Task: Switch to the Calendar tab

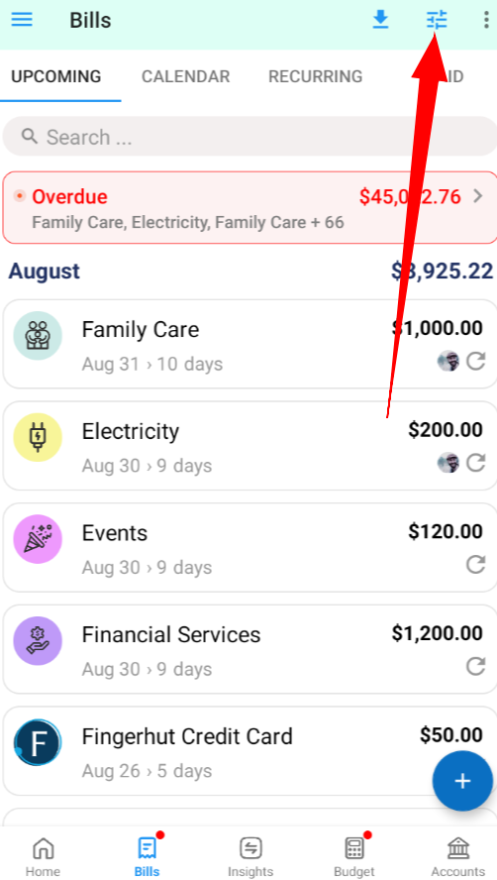Action: click(x=186, y=76)
